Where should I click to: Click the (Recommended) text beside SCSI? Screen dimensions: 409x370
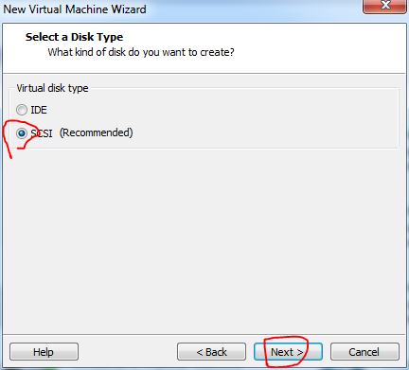(97, 132)
